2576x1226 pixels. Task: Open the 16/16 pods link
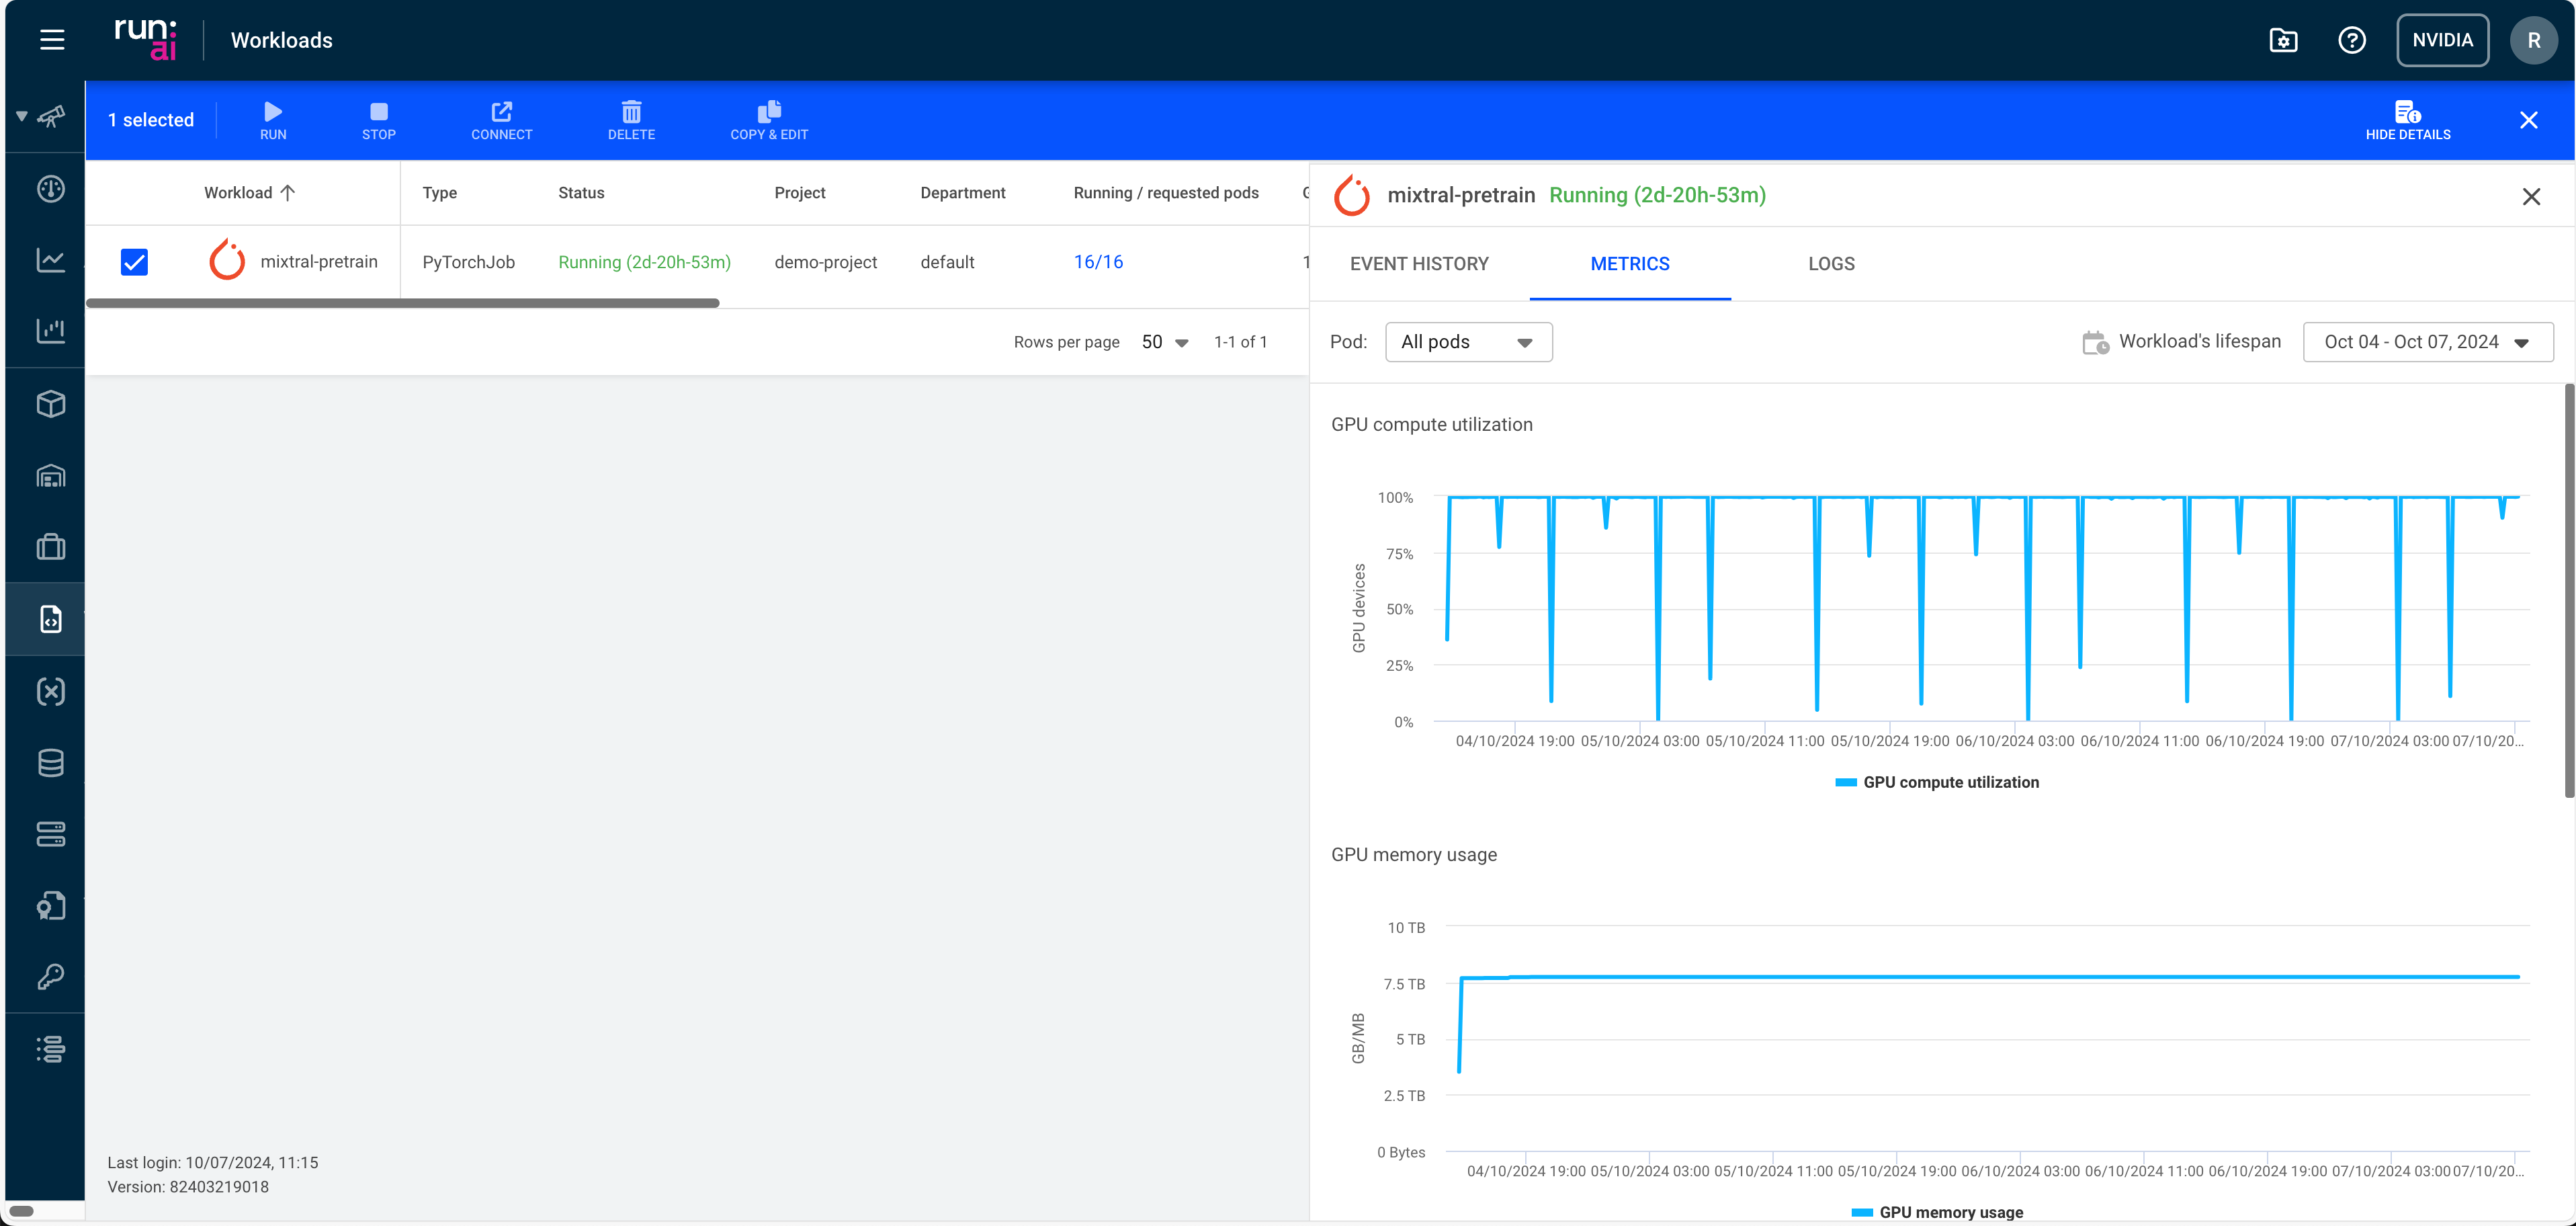point(1098,262)
